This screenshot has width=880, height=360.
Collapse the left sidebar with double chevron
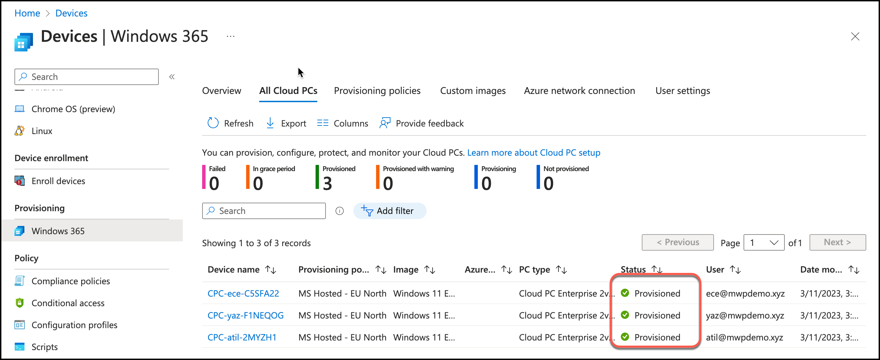click(172, 77)
